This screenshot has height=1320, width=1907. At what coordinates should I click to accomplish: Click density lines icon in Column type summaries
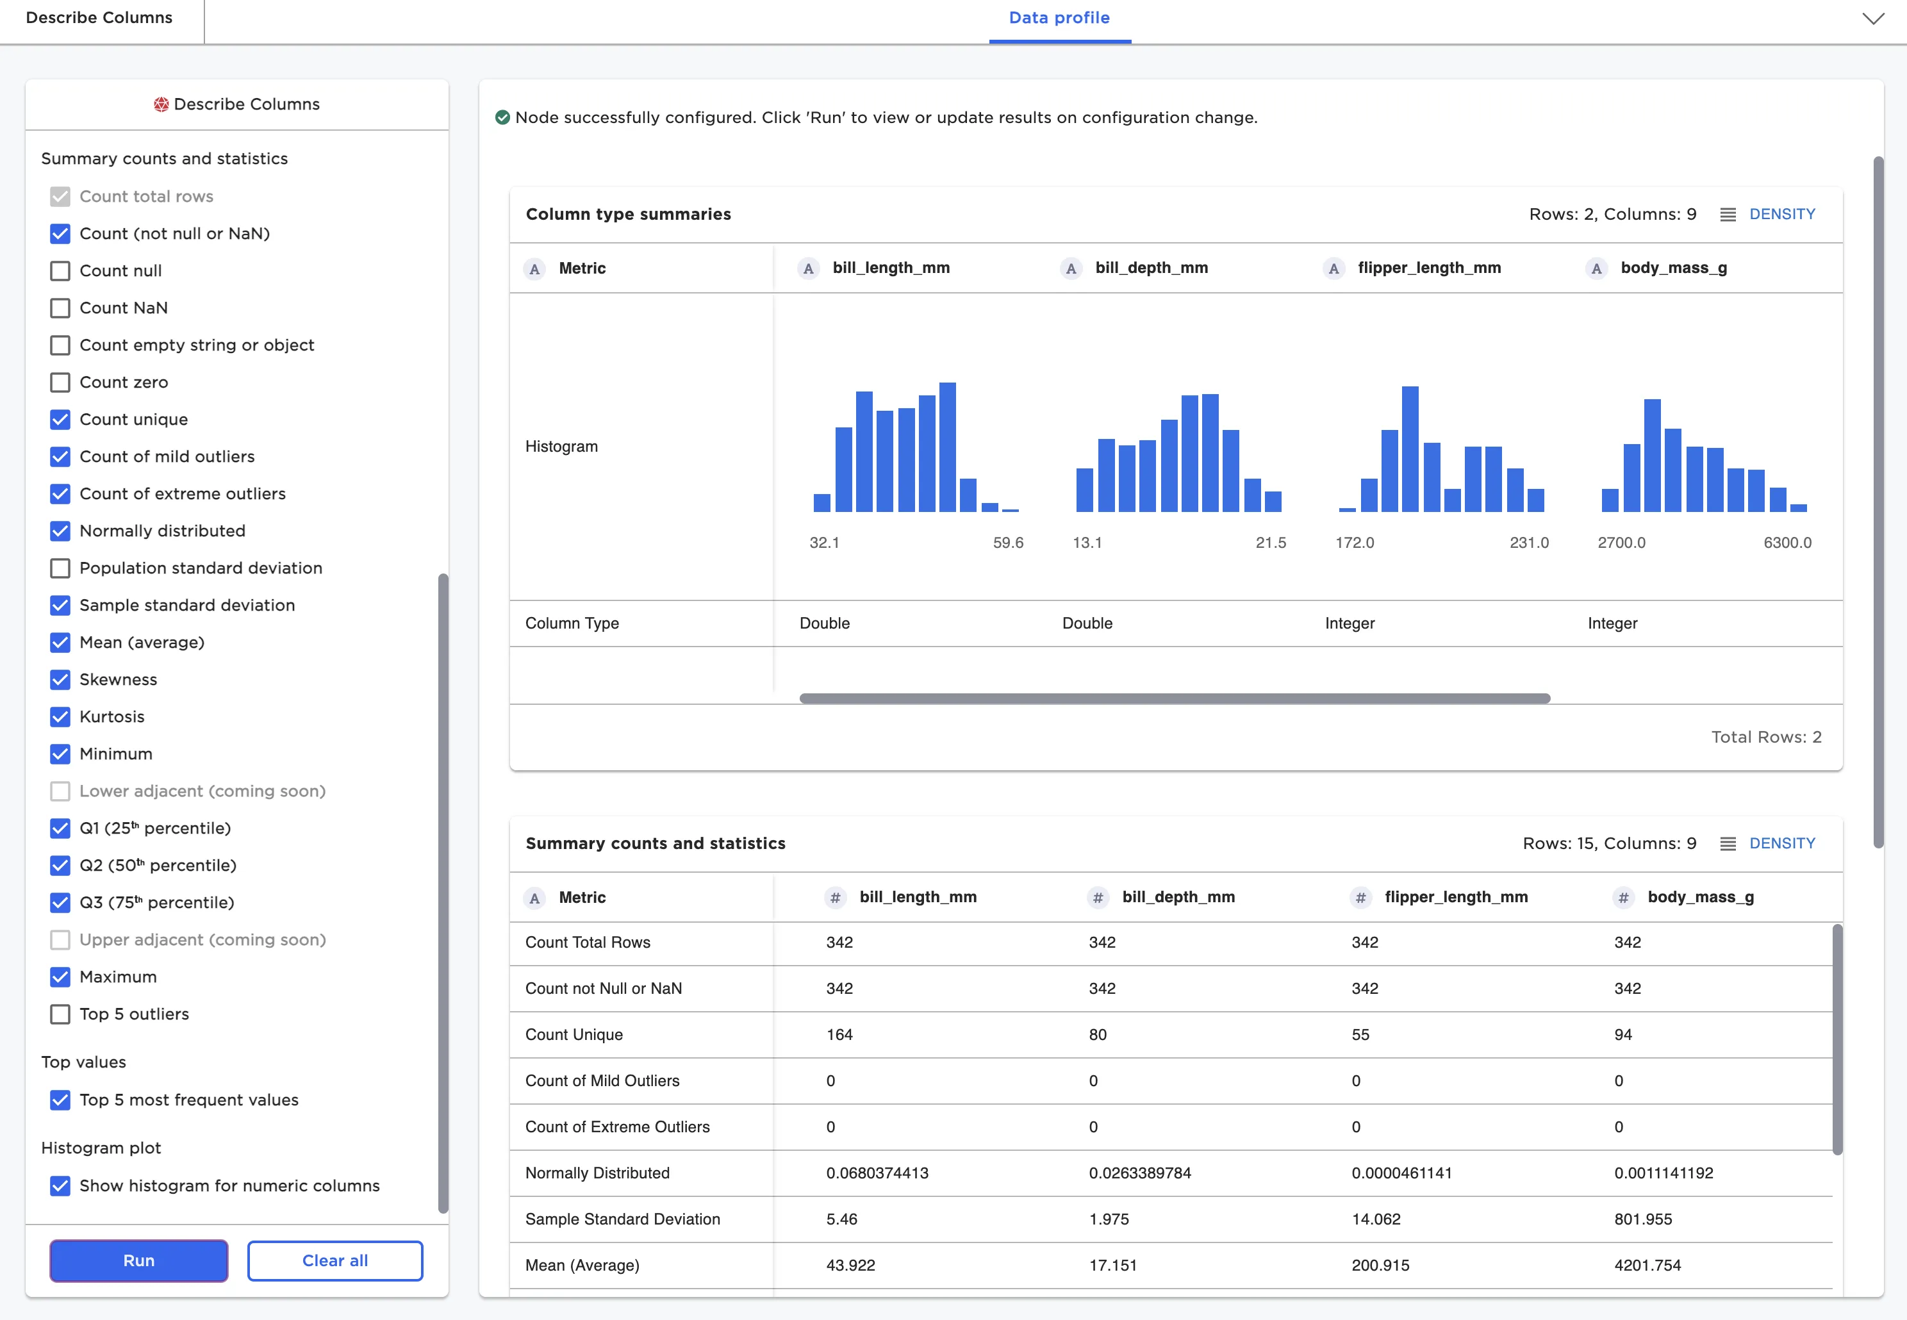[x=1728, y=214]
